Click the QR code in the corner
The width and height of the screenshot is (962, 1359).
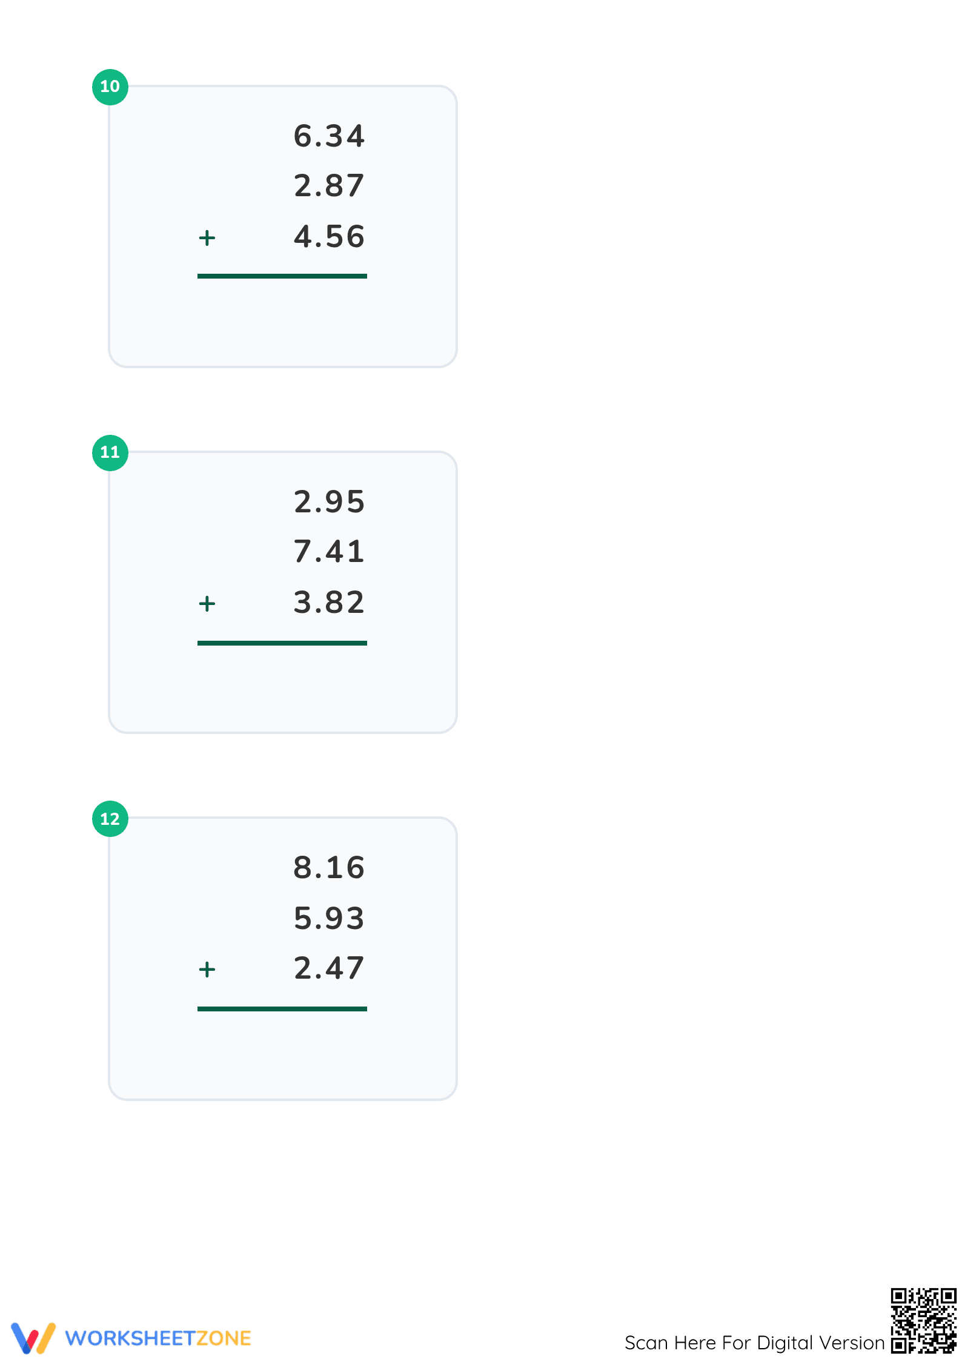click(x=923, y=1320)
